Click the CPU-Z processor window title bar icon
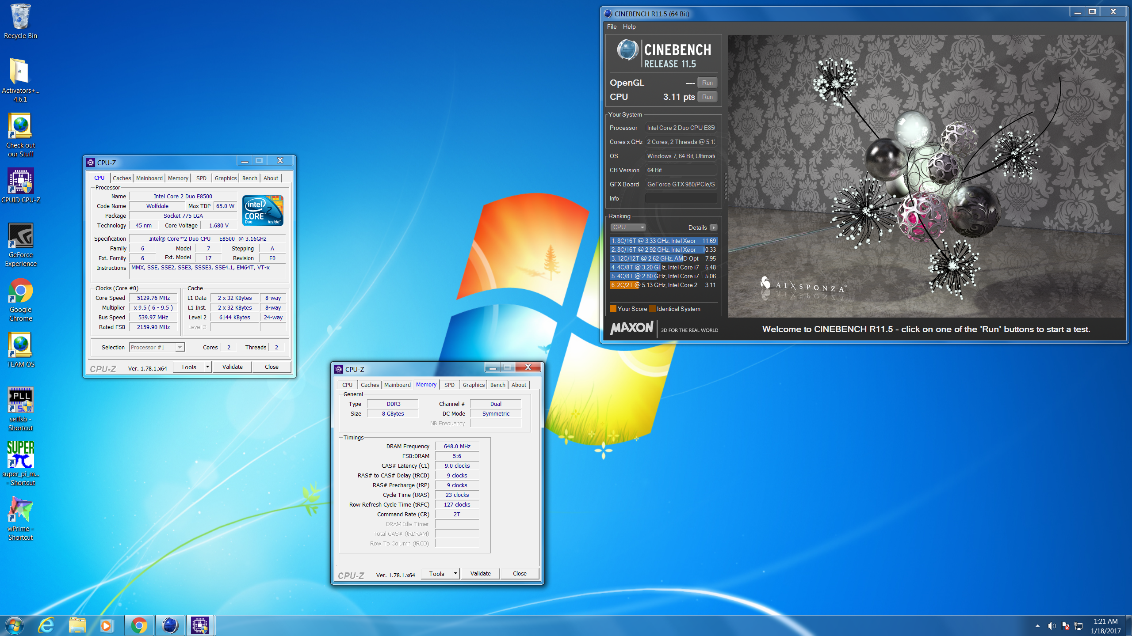Screen dimensions: 1132x636 coord(91,163)
